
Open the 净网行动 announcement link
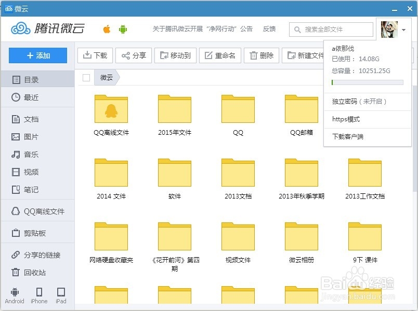203,29
